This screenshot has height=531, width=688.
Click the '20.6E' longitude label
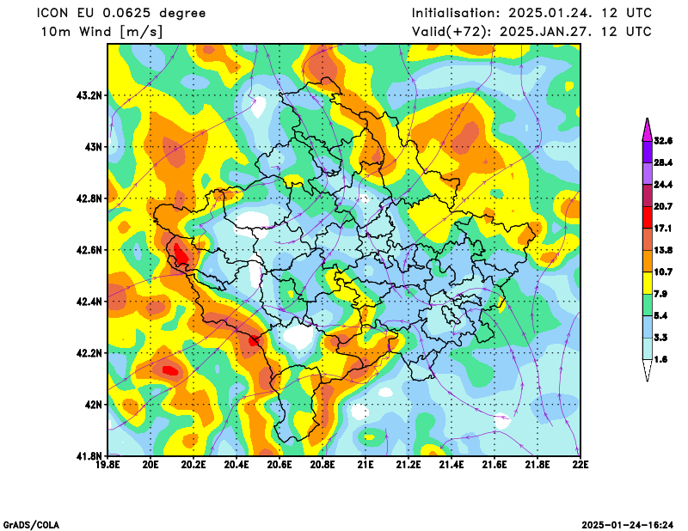[x=279, y=465]
